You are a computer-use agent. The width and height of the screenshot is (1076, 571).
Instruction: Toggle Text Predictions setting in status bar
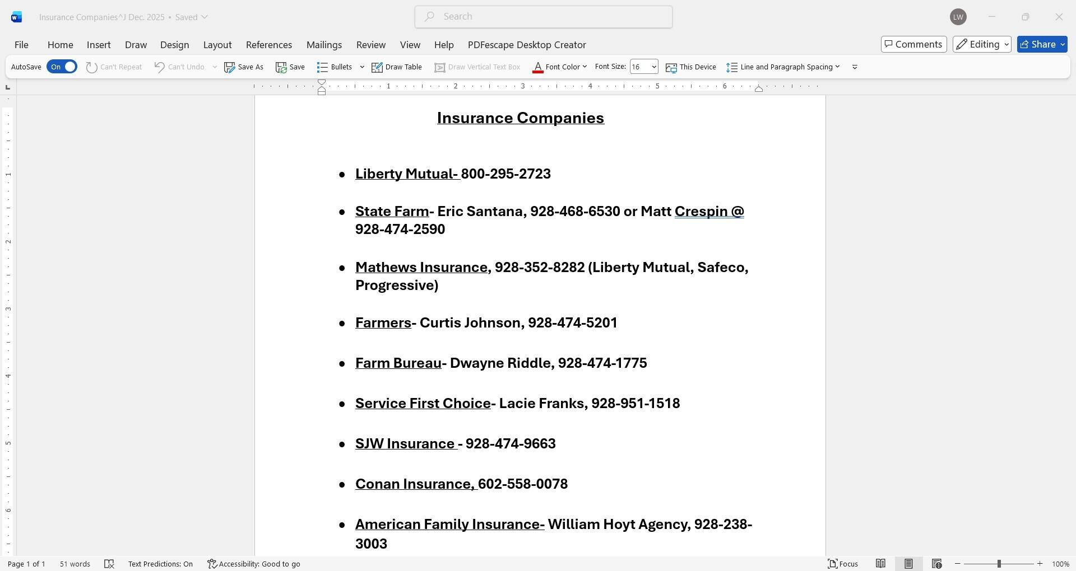tap(160, 564)
